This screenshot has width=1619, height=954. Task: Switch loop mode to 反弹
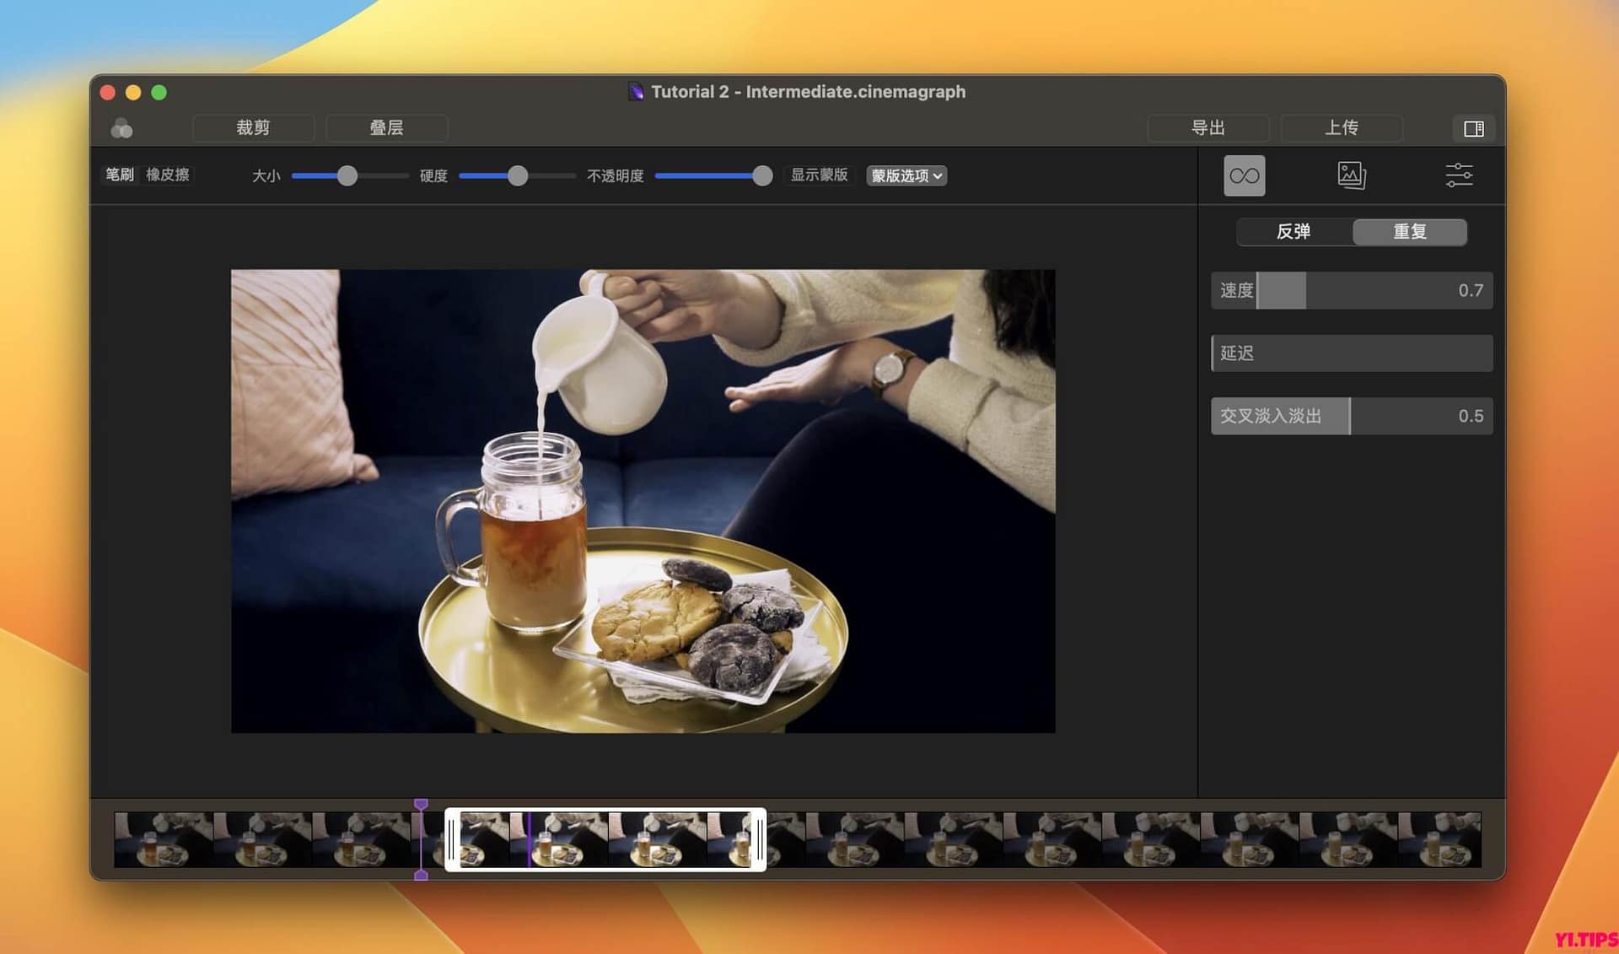[1293, 232]
